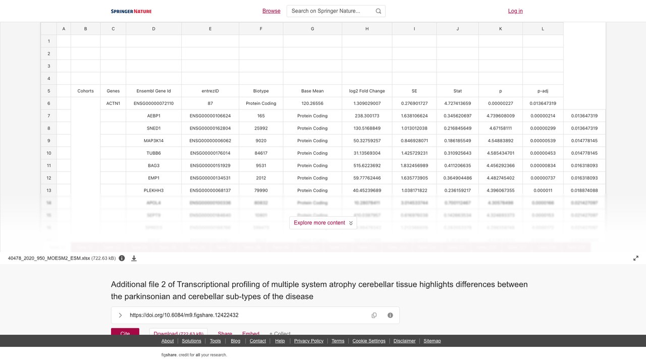
Task: Open DOI info icon
Action: pos(390,315)
